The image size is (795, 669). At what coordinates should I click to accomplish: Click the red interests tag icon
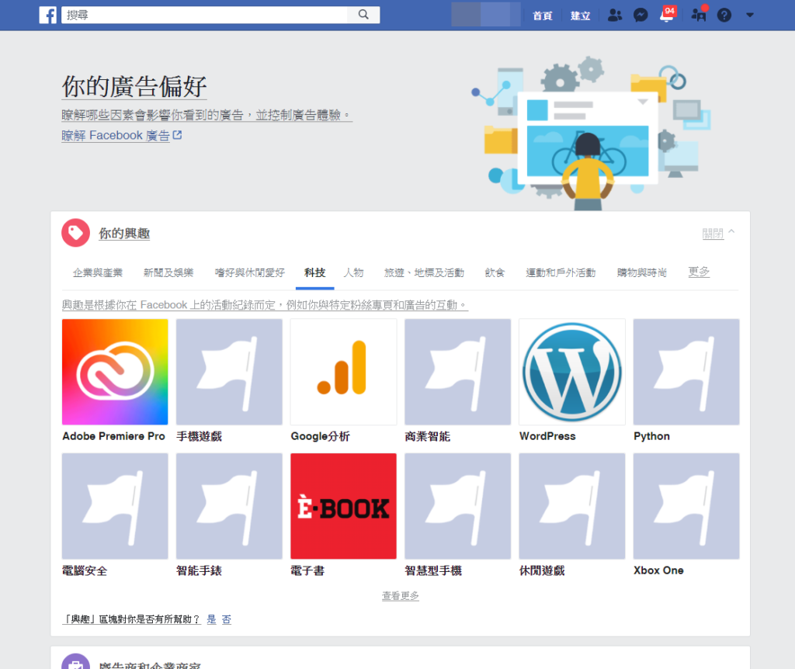pos(75,233)
